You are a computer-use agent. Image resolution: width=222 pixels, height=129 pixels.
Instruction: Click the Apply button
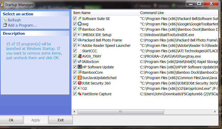pos(36,120)
